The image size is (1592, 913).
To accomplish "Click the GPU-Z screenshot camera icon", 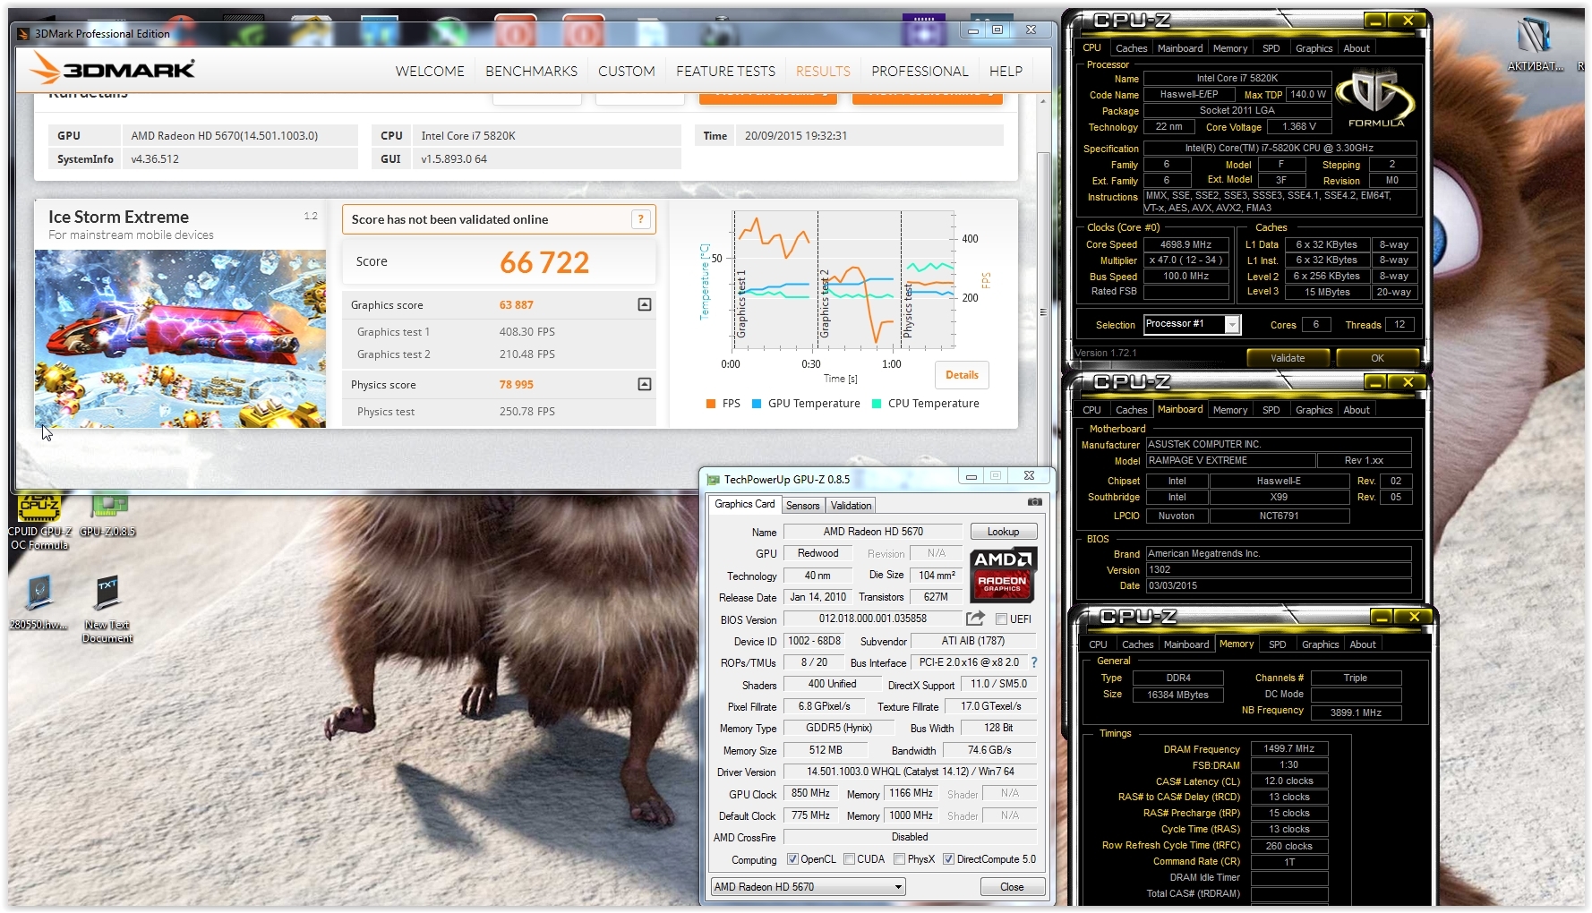I will (1034, 502).
